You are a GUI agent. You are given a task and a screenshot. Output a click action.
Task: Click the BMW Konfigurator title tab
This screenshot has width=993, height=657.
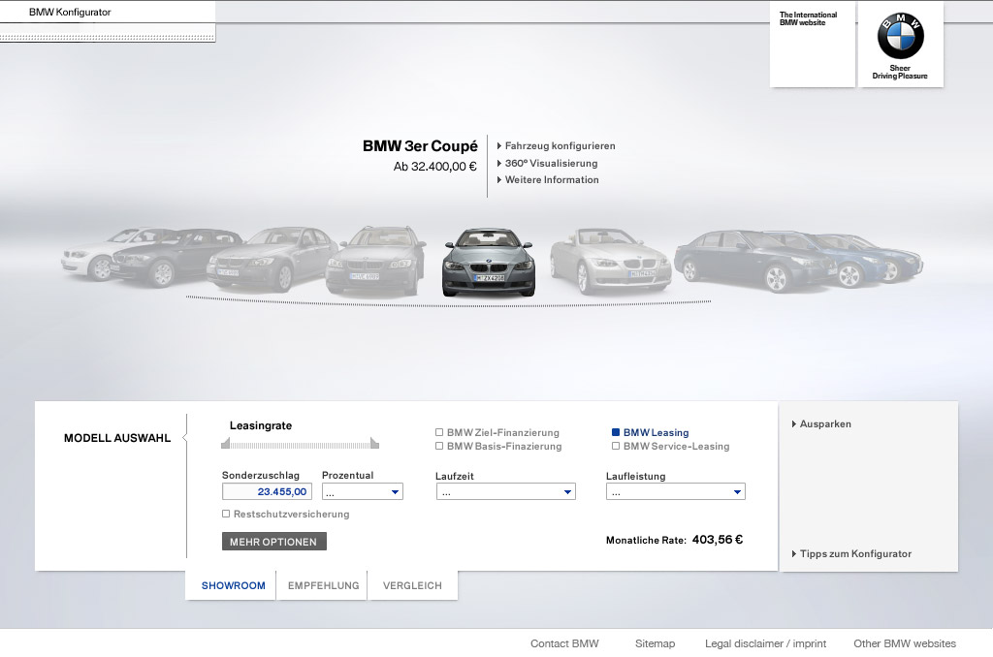click(70, 12)
